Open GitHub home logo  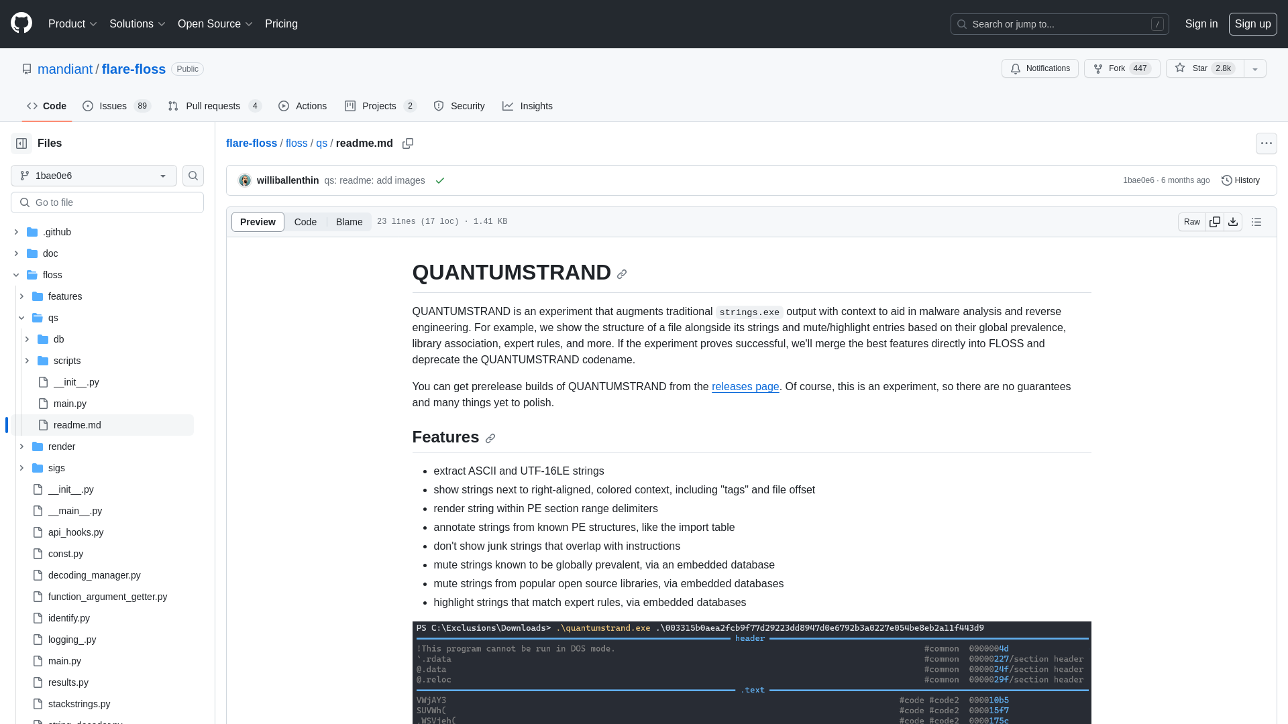(21, 23)
